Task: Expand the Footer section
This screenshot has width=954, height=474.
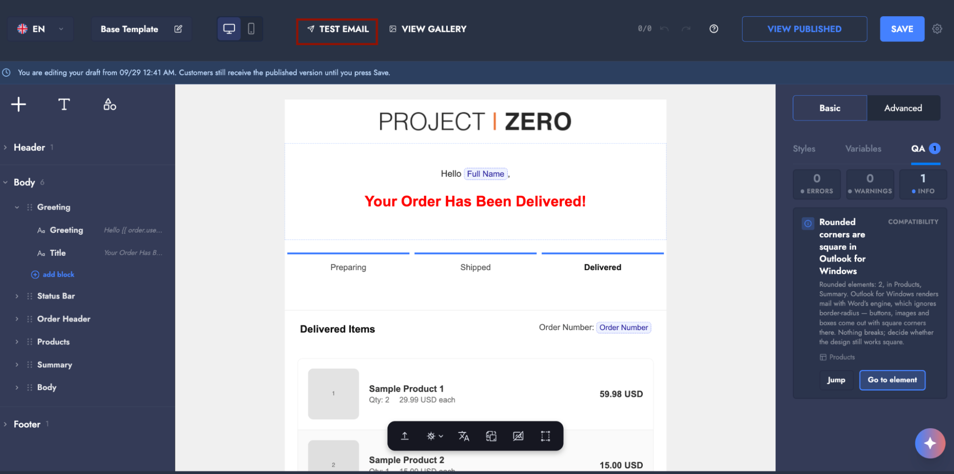Action: 5,424
